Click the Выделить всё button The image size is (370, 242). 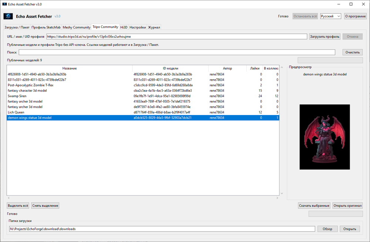[18, 206]
